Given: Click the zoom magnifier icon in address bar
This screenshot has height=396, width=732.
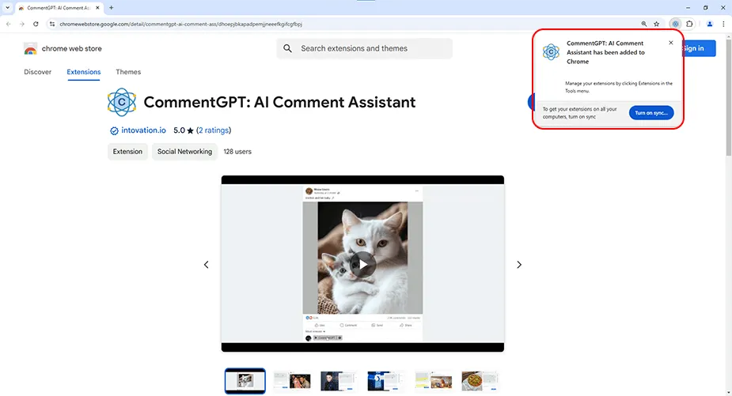Looking at the screenshot, I should (644, 24).
